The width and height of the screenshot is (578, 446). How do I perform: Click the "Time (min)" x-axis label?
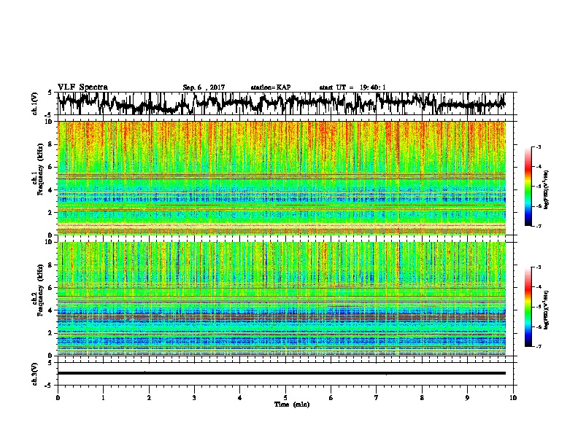pos(292,404)
